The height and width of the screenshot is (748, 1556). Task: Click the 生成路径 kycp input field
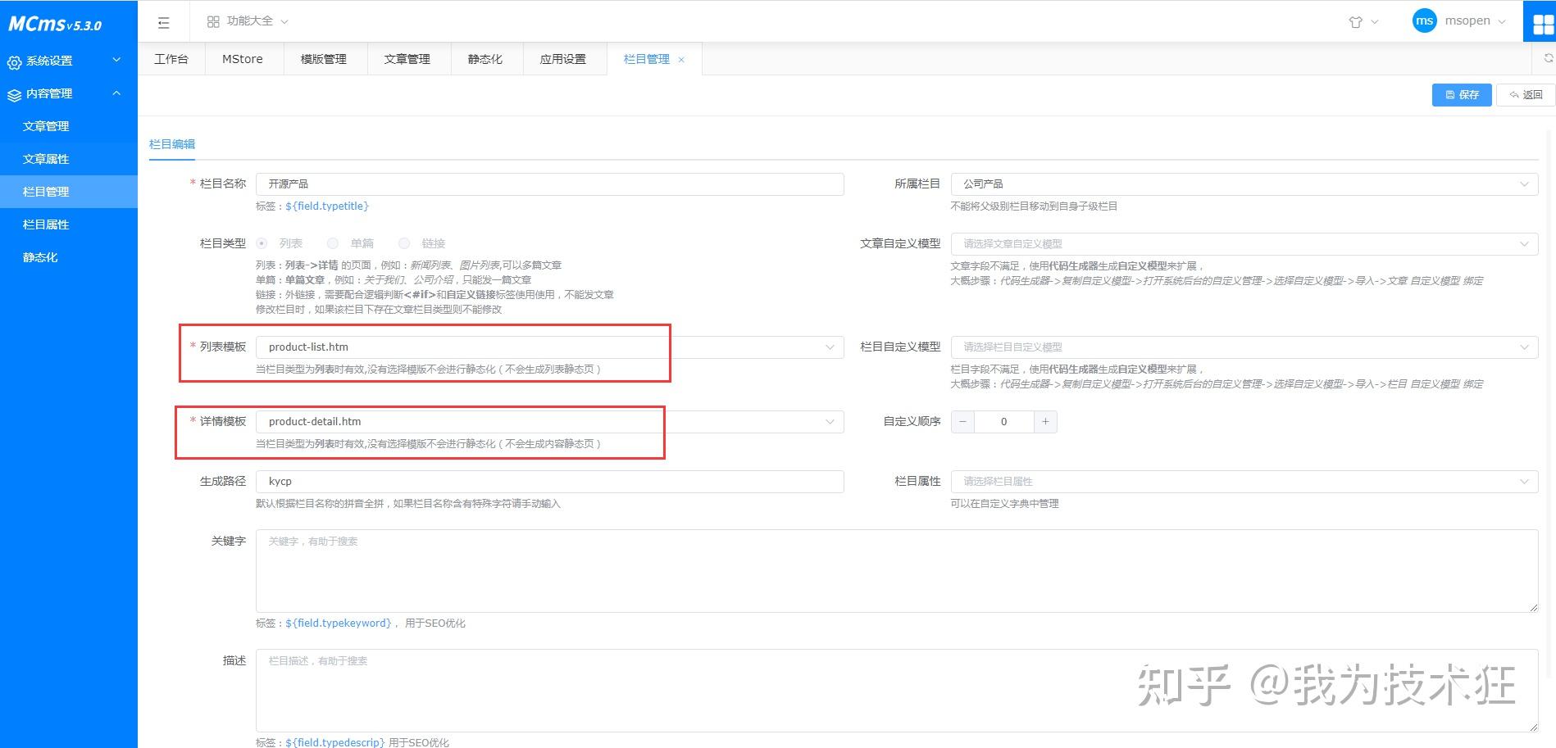click(549, 482)
